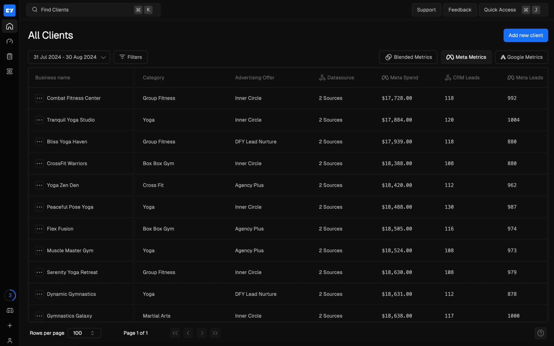The height and width of the screenshot is (346, 554).
Task: Open row menu for Flex Fusion
Action: 39,229
